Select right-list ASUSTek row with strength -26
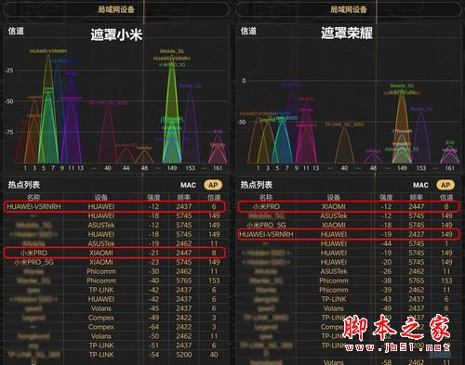Image resolution: width=465 pixels, height=365 pixels. 349,271
